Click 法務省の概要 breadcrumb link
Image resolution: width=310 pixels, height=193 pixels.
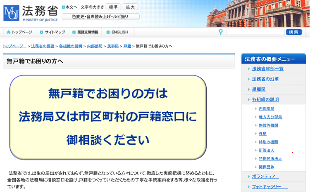coord(43,46)
